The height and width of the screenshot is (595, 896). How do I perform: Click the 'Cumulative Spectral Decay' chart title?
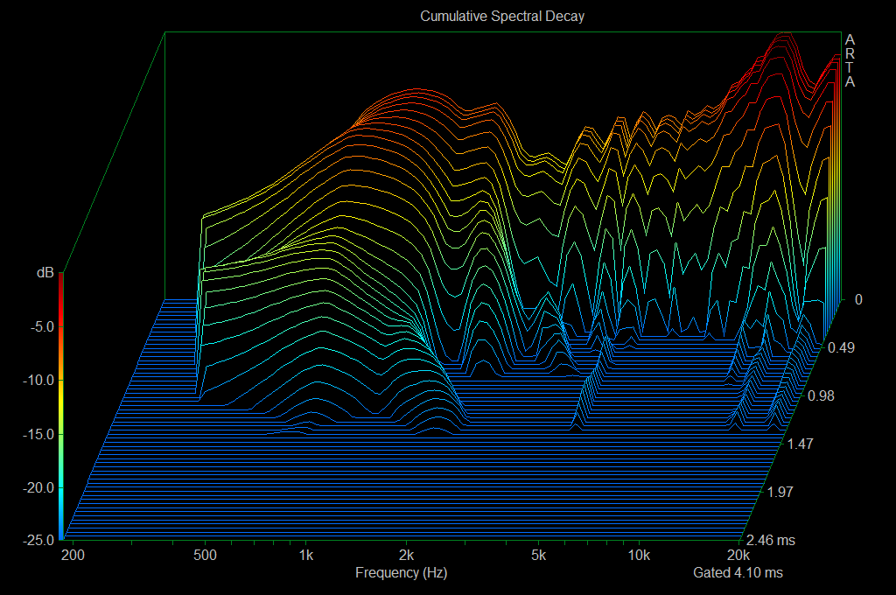(502, 16)
